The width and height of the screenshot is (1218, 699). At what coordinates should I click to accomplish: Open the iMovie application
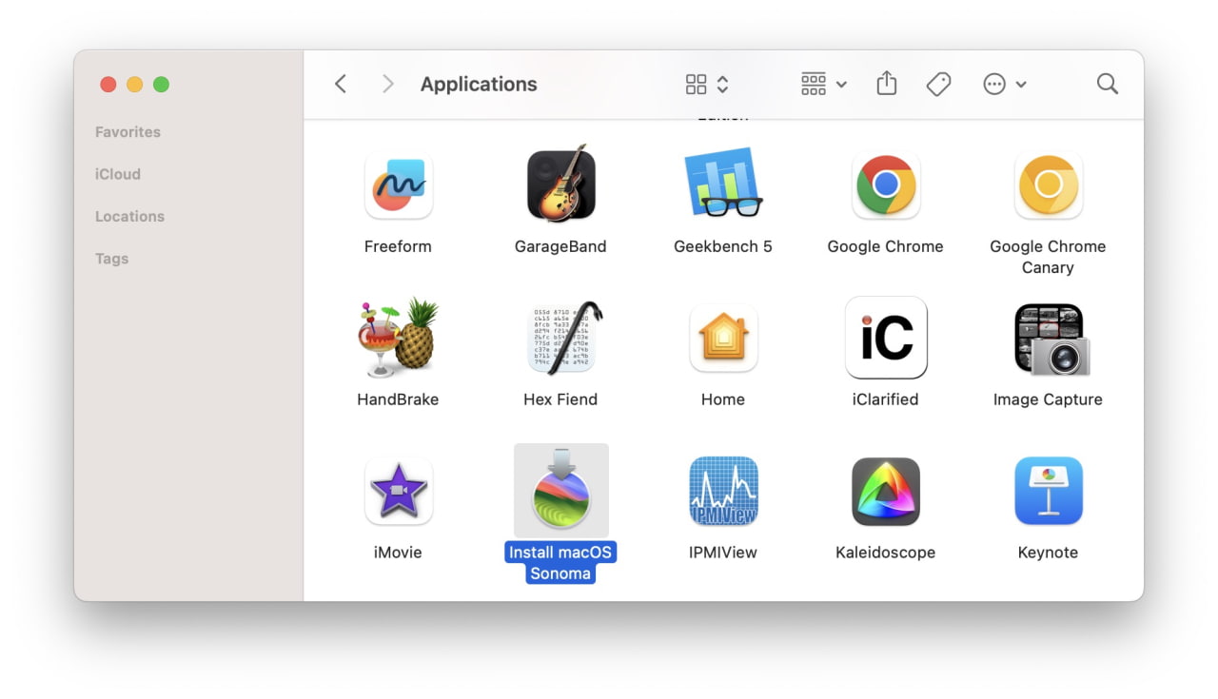click(398, 491)
